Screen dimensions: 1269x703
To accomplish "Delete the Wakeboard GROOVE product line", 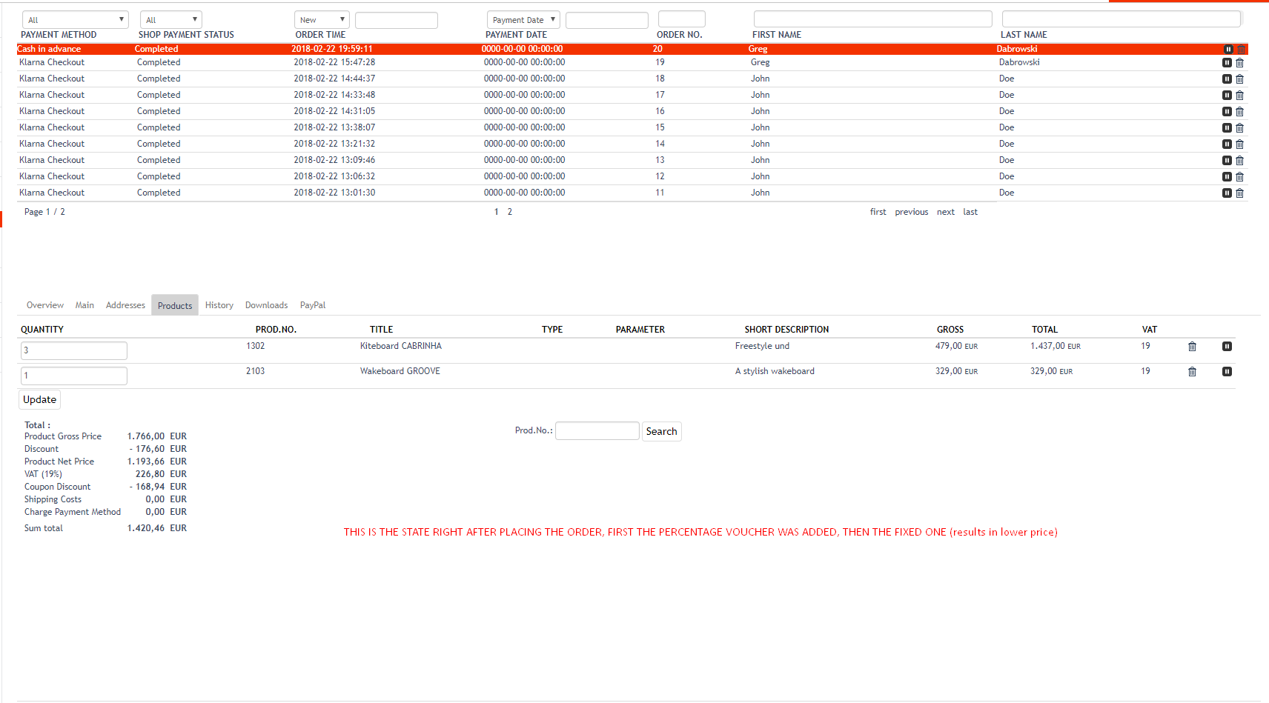I will (1192, 372).
